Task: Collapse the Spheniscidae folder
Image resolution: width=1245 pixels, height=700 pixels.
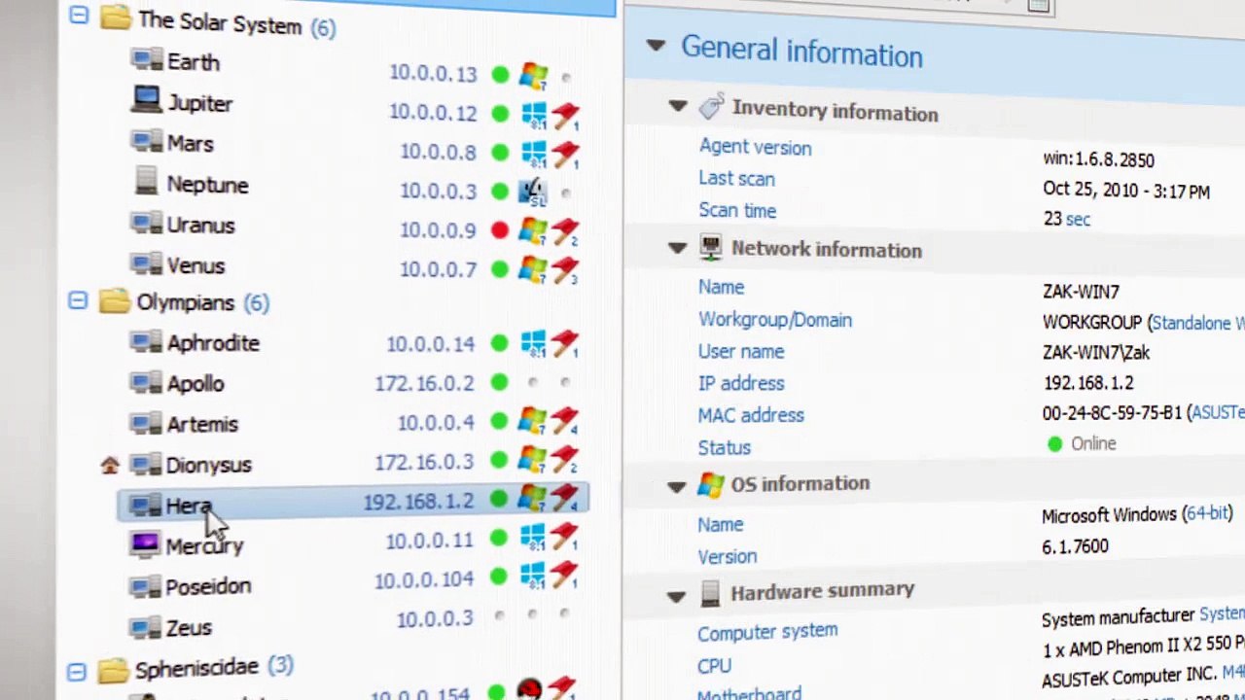Action: point(77,671)
